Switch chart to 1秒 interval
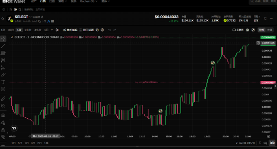The image size is (277, 149). coord(3,30)
